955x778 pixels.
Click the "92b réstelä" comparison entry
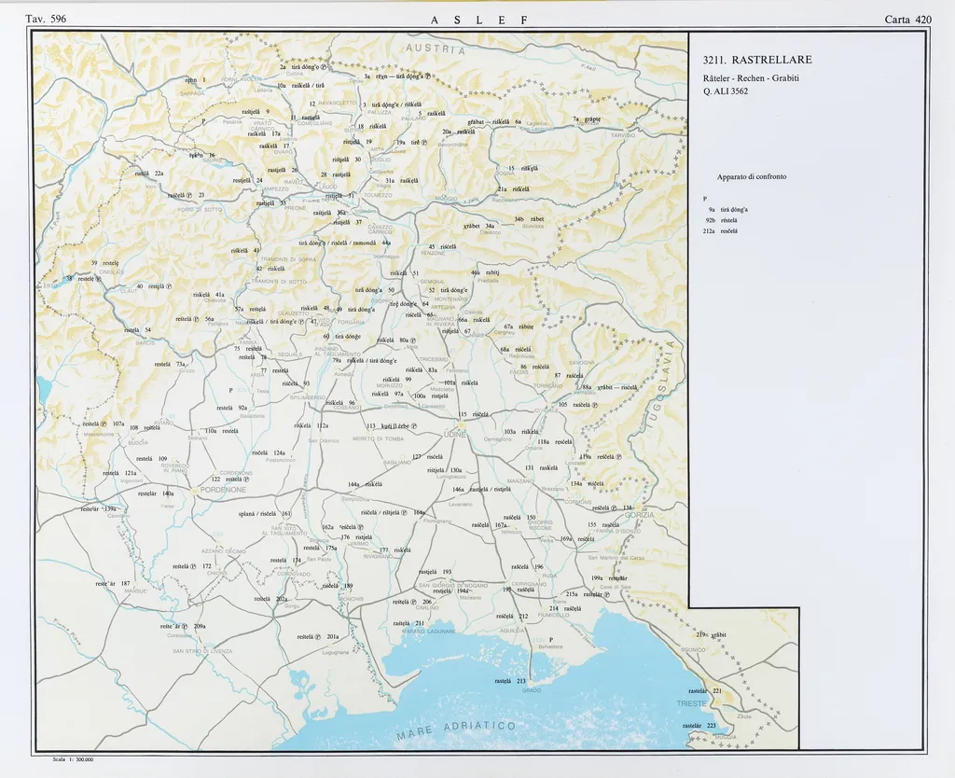(723, 221)
